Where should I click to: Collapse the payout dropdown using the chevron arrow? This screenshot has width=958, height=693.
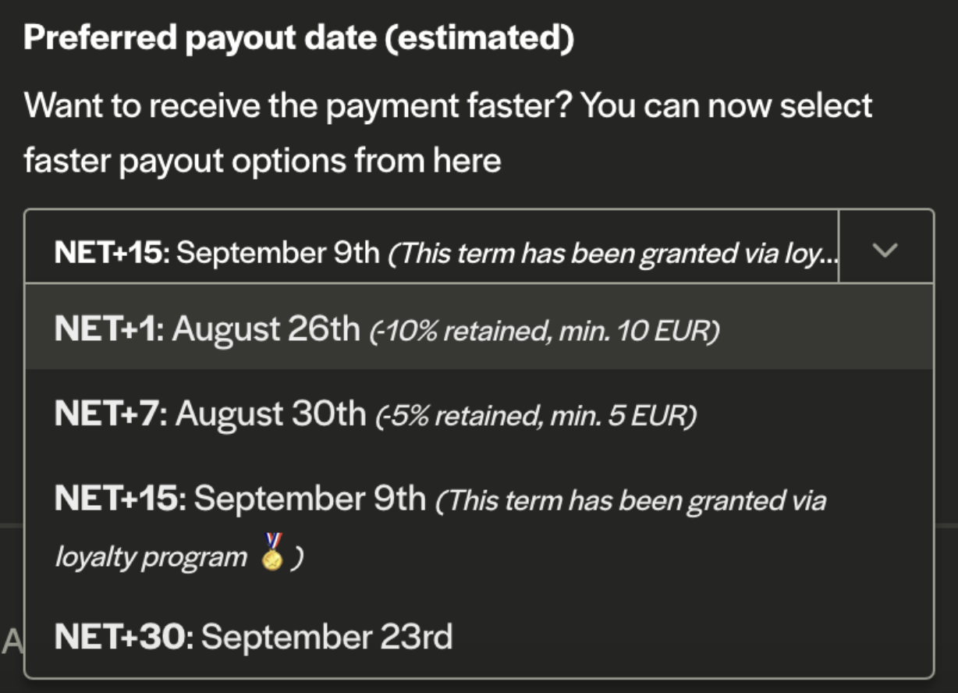(x=886, y=251)
